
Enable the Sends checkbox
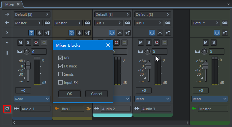(x=60, y=74)
